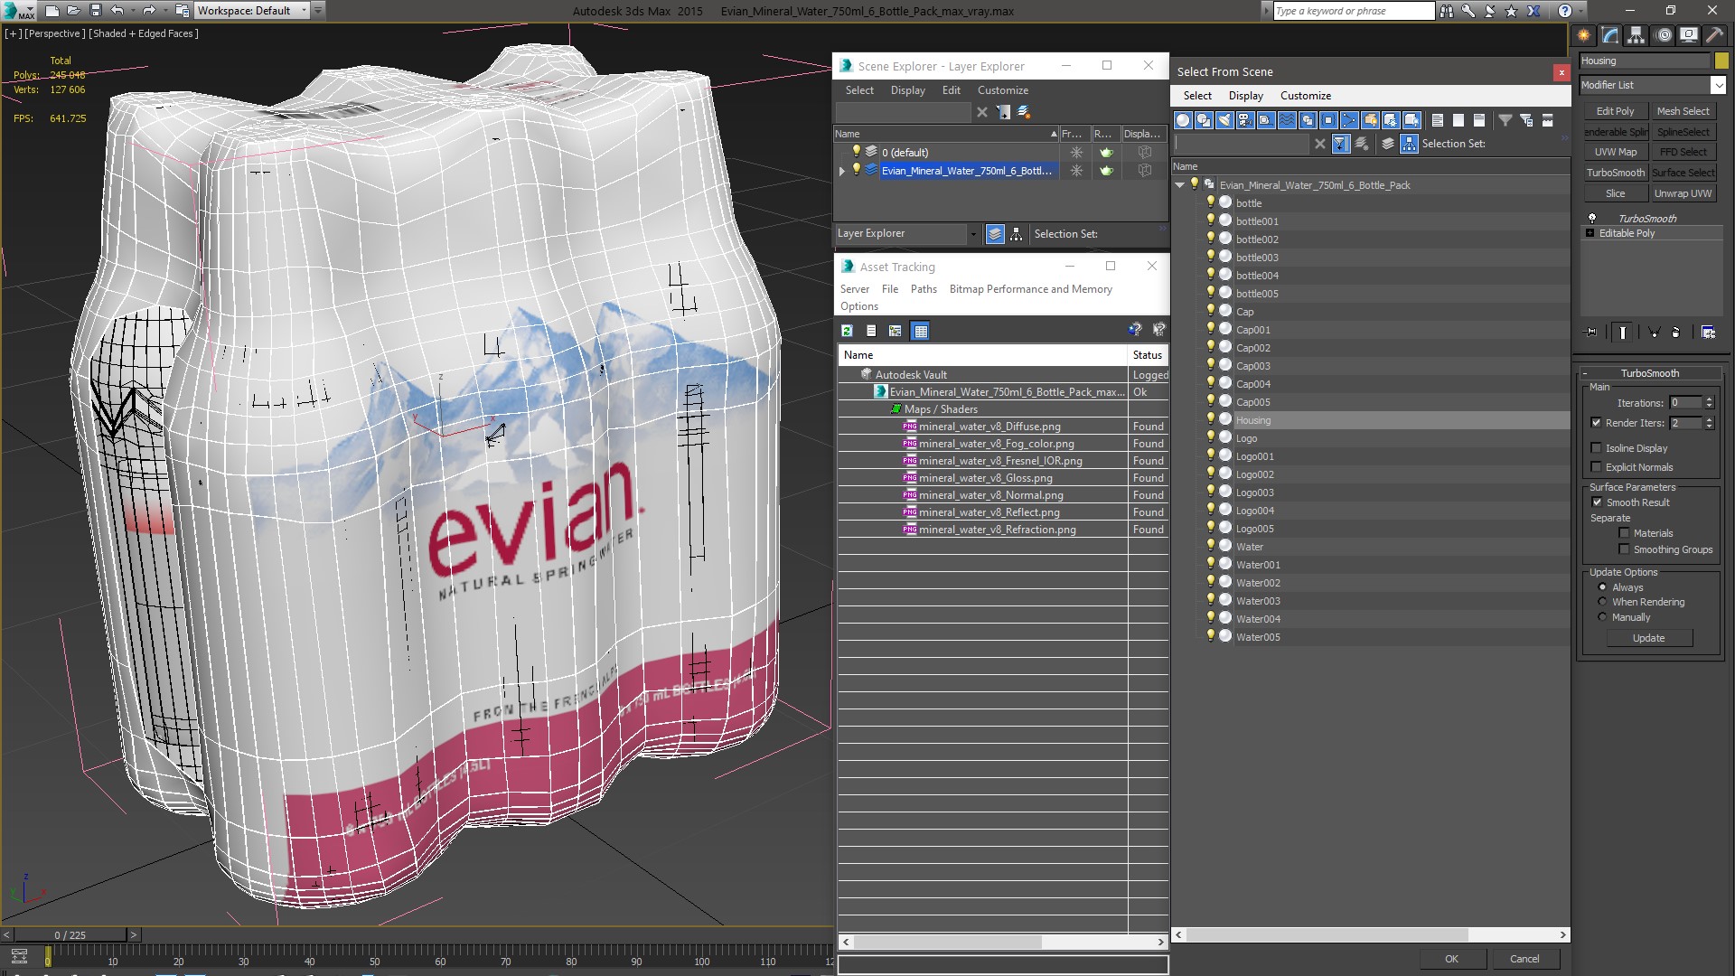Open the undo history dropdown arrow
Screen dimensions: 1735x976
(x=132, y=11)
